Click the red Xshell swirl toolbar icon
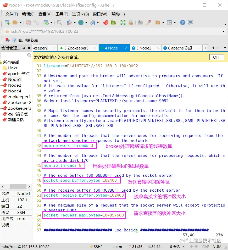This screenshot has height=250, width=228. (105, 23)
